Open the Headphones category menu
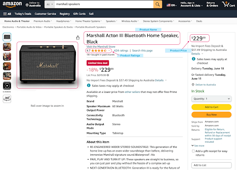The height and width of the screenshot is (170, 237). [x=63, y=21]
